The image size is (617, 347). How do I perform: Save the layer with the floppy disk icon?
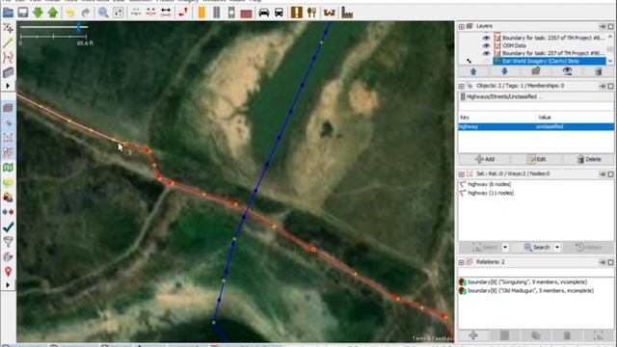(23, 13)
